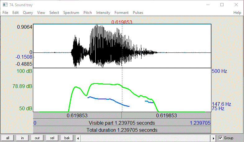The width and height of the screenshot is (244, 142).
Task: Open the File menu
Action: 5,13
